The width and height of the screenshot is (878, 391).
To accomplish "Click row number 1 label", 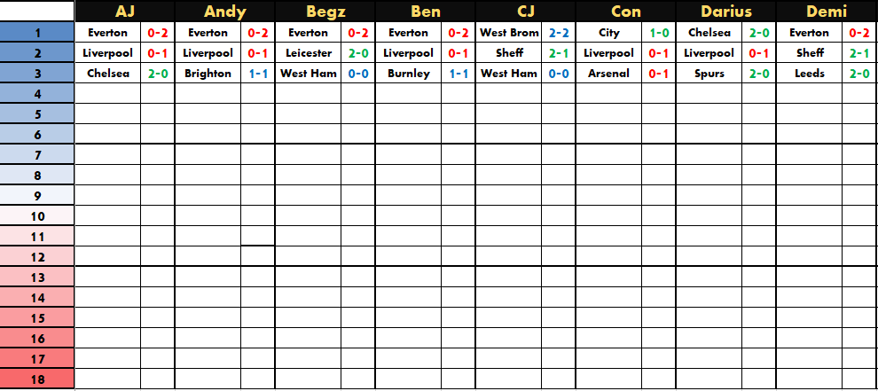I will click(x=37, y=33).
